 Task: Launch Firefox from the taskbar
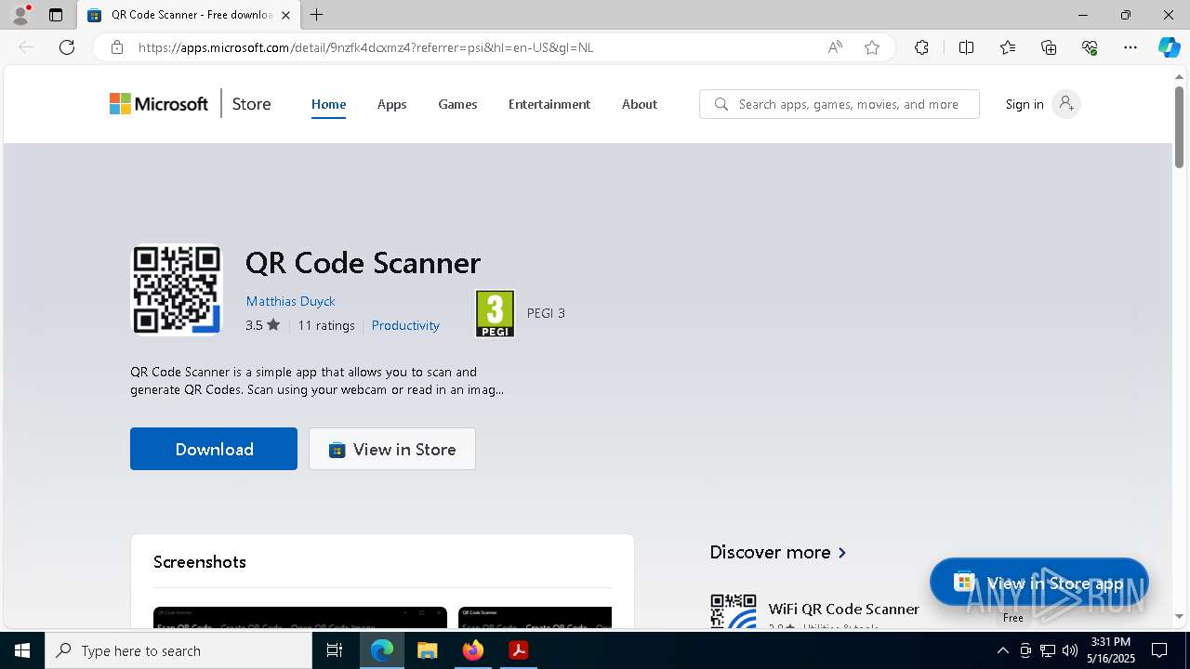473,650
